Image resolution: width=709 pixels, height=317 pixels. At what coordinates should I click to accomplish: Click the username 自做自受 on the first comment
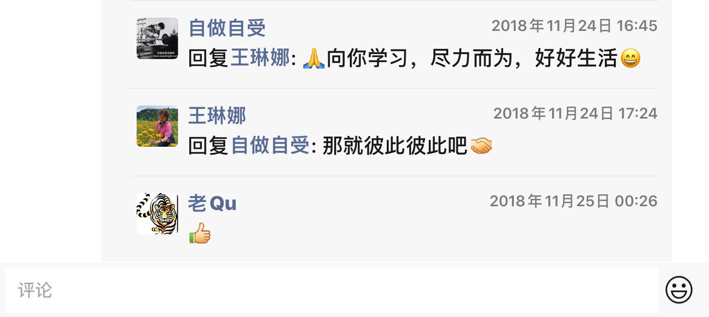[227, 28]
